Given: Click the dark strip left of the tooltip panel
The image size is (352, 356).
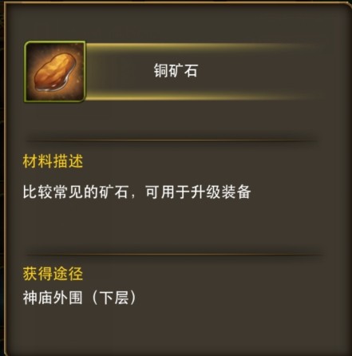Looking at the screenshot, I should [x=2, y=178].
